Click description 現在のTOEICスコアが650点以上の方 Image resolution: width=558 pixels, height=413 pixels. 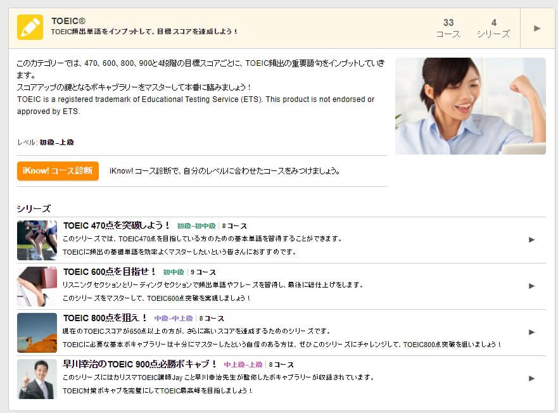coord(196,331)
